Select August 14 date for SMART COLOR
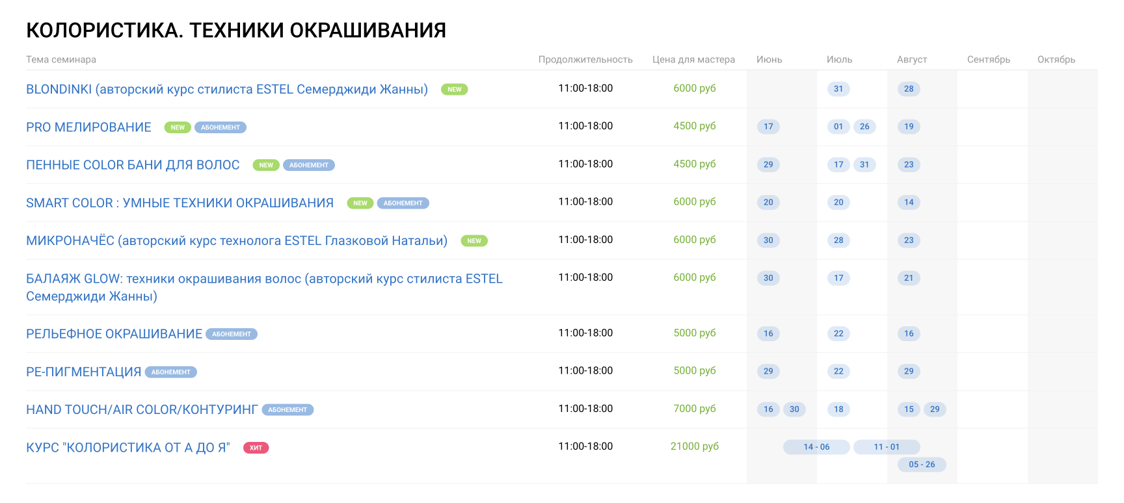This screenshot has width=1124, height=503. (909, 202)
